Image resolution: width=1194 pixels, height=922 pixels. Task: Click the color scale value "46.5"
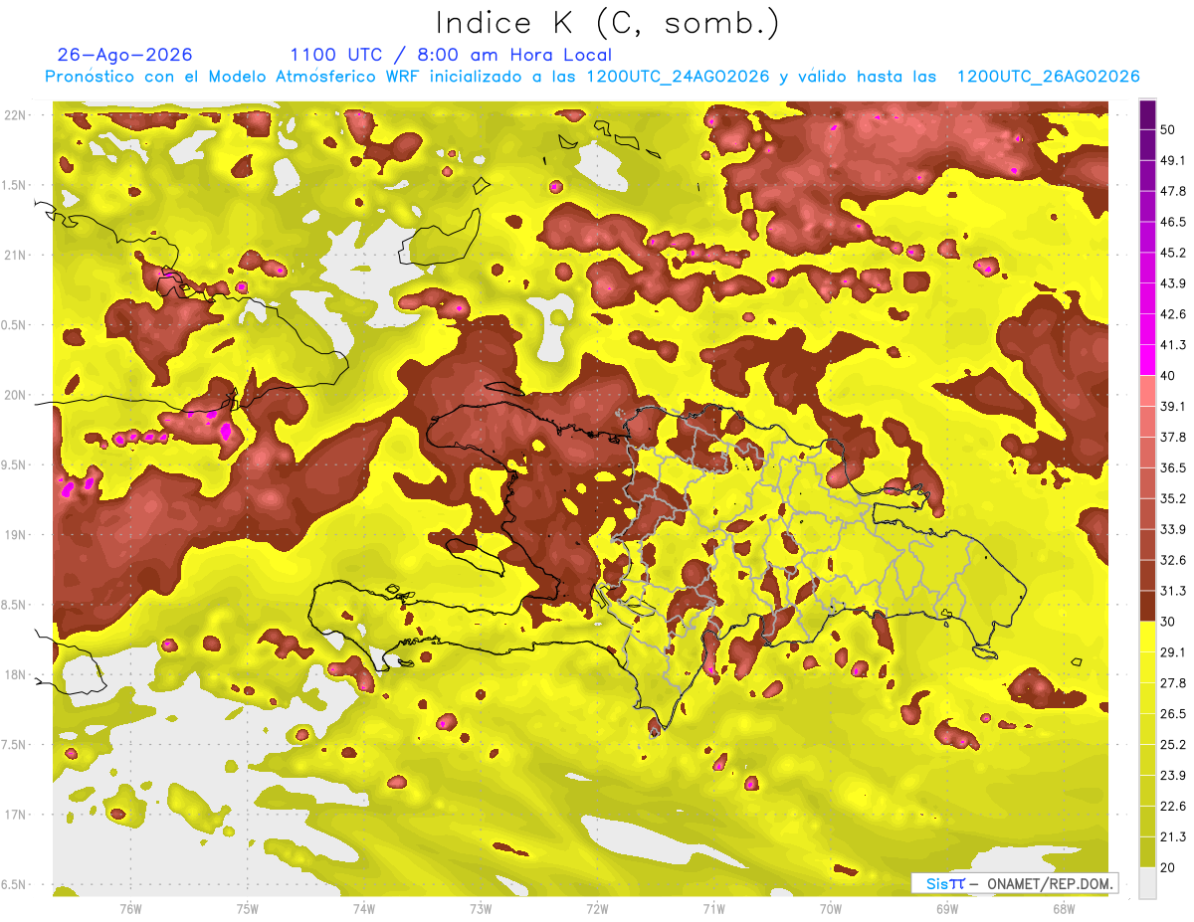[1172, 222]
